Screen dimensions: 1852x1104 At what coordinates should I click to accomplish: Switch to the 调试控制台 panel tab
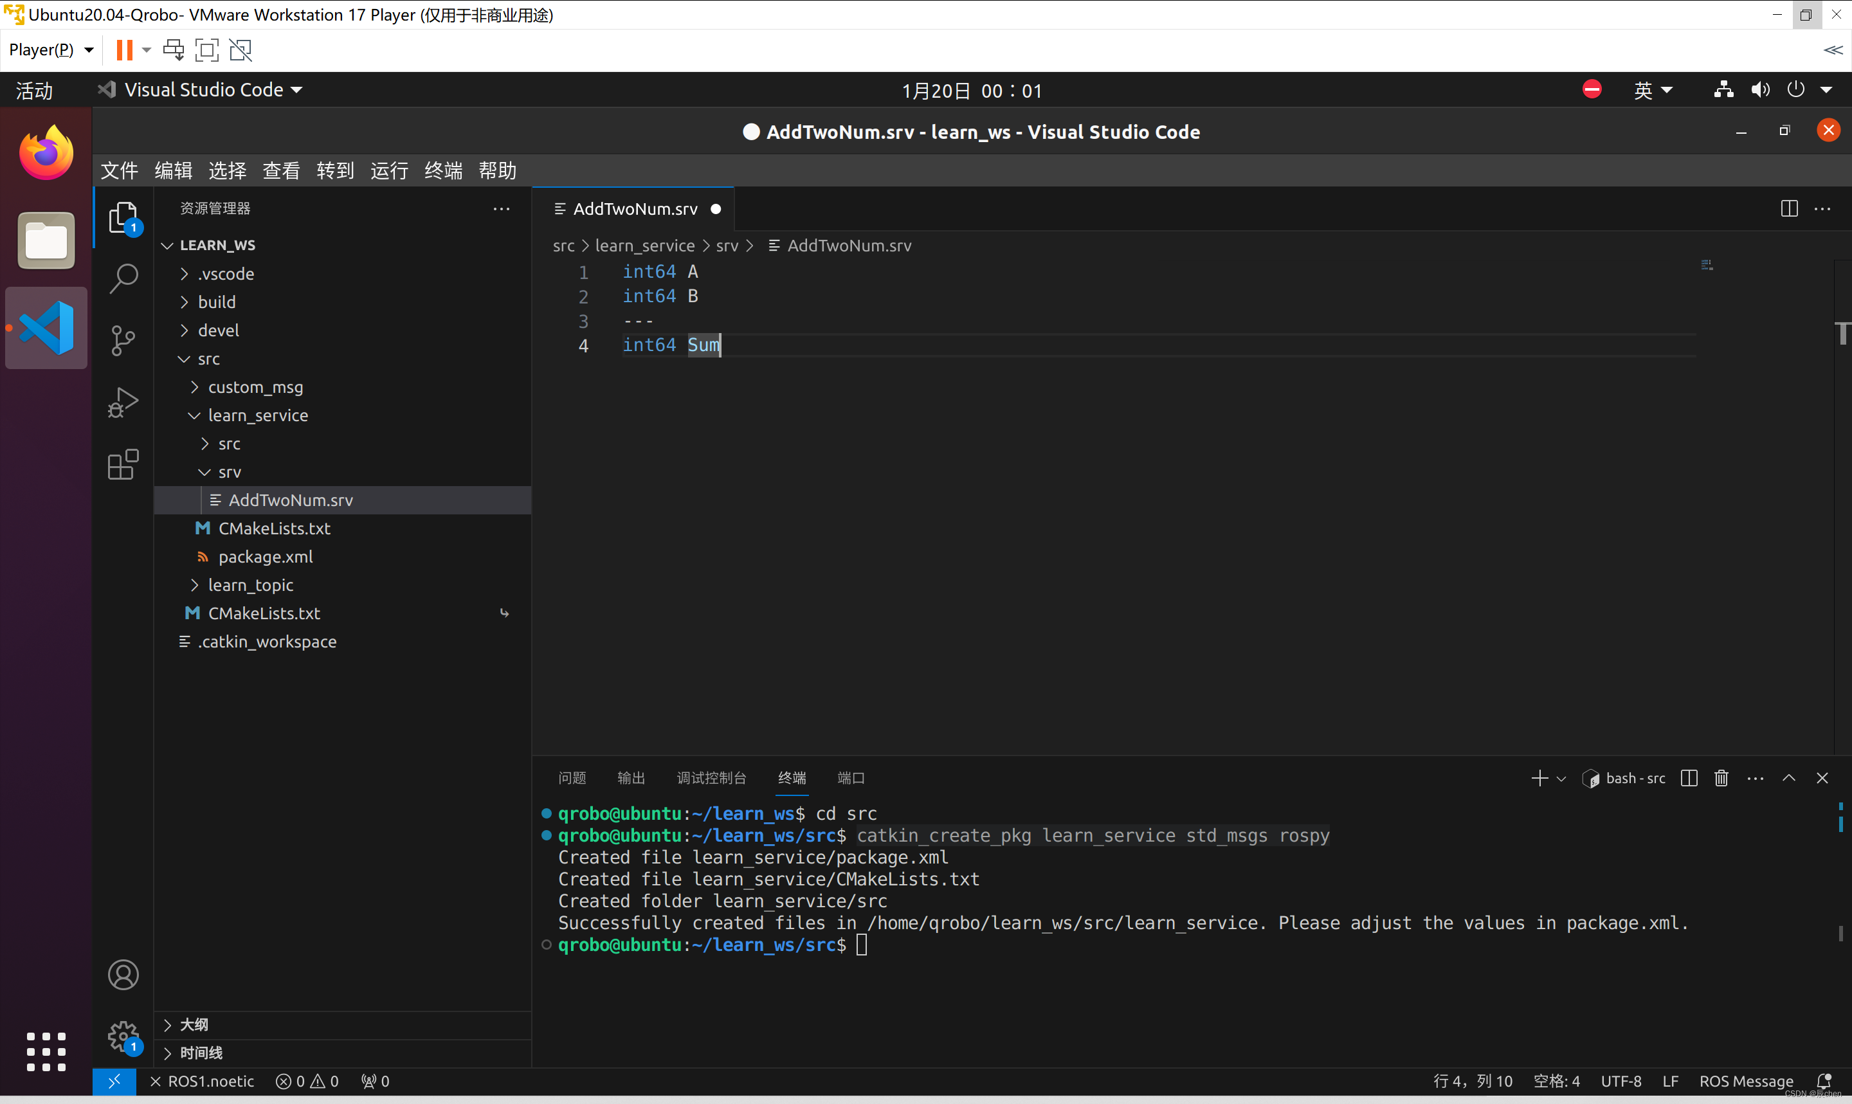click(711, 778)
